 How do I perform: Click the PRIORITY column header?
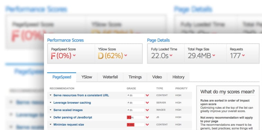181,89
